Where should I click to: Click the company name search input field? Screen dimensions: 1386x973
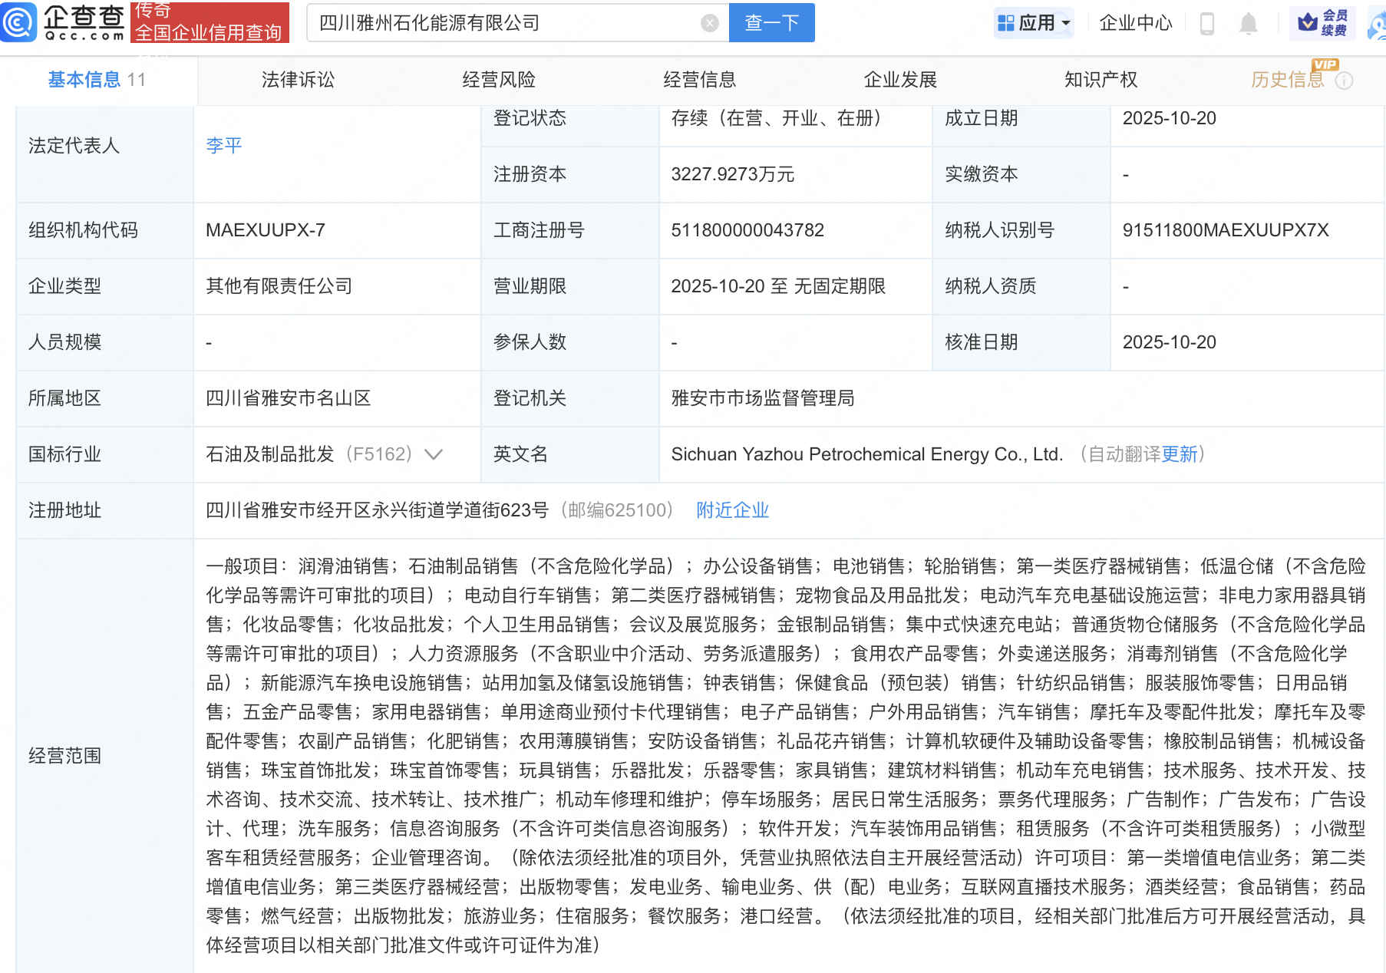point(507,23)
